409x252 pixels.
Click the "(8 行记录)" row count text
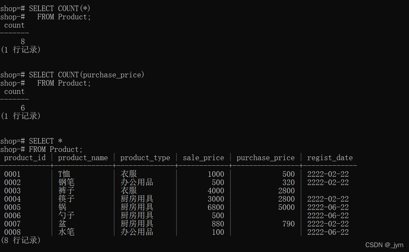click(21, 240)
